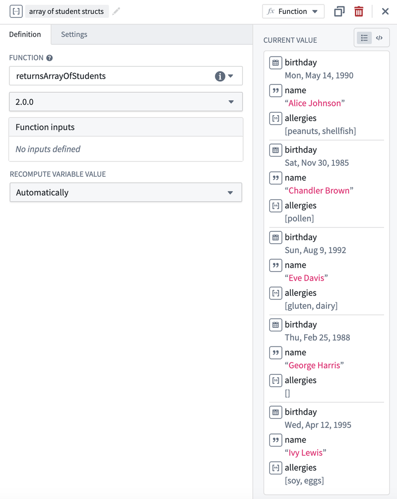Click the quote icon next to Chandler Brown's name
This screenshot has height=499, width=397.
coord(275,178)
